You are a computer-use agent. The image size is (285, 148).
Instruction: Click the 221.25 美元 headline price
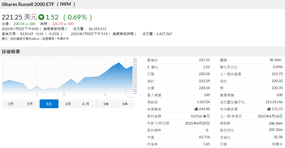point(19,17)
